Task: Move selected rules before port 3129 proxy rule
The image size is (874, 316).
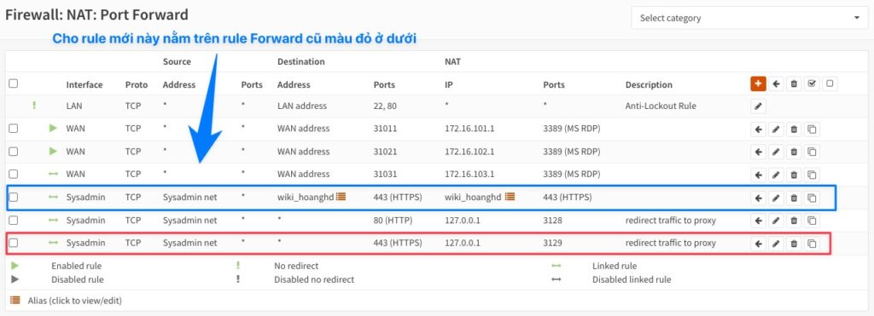Action: pyautogui.click(x=758, y=244)
